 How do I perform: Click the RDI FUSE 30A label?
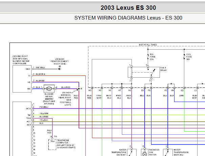152,57
